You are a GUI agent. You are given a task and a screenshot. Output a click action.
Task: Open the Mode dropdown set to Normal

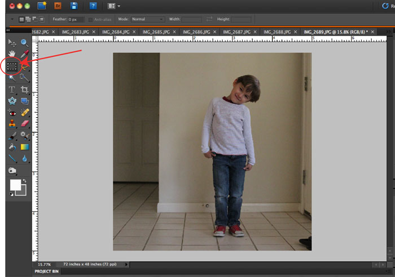point(148,19)
